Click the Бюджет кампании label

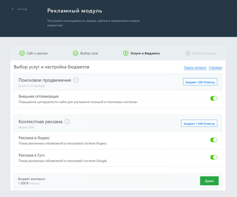tap(32, 179)
